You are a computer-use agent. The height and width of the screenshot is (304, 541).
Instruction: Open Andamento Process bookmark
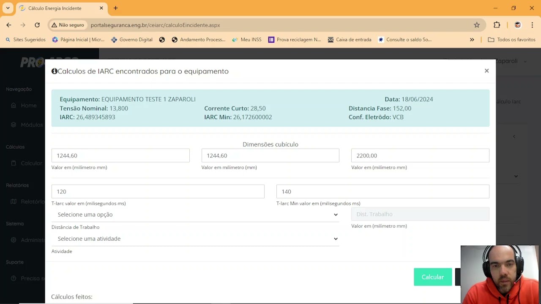tap(199, 40)
